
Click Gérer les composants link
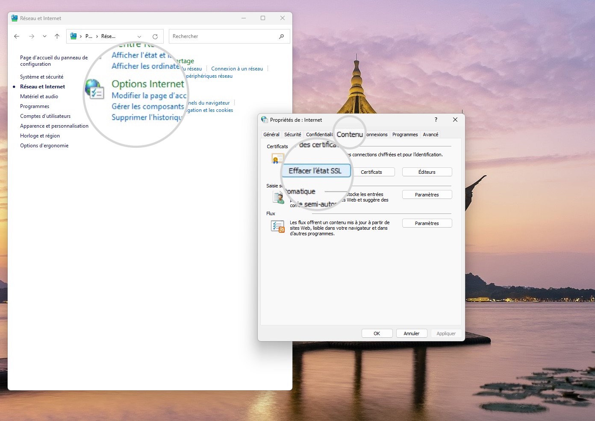(x=148, y=106)
